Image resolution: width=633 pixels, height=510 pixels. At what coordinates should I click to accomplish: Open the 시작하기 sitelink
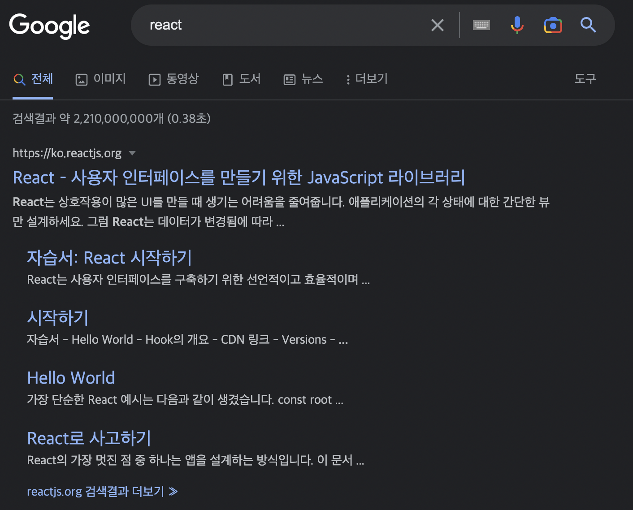[58, 318]
